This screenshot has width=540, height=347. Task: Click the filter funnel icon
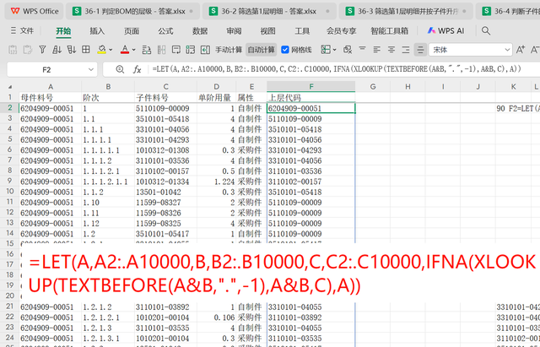click(42, 50)
